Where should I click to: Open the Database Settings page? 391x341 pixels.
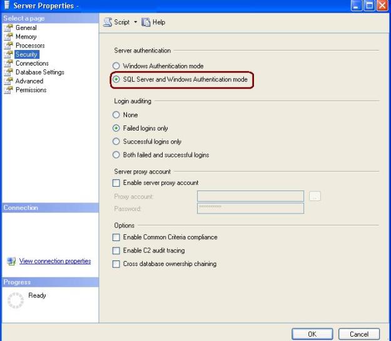coord(41,72)
